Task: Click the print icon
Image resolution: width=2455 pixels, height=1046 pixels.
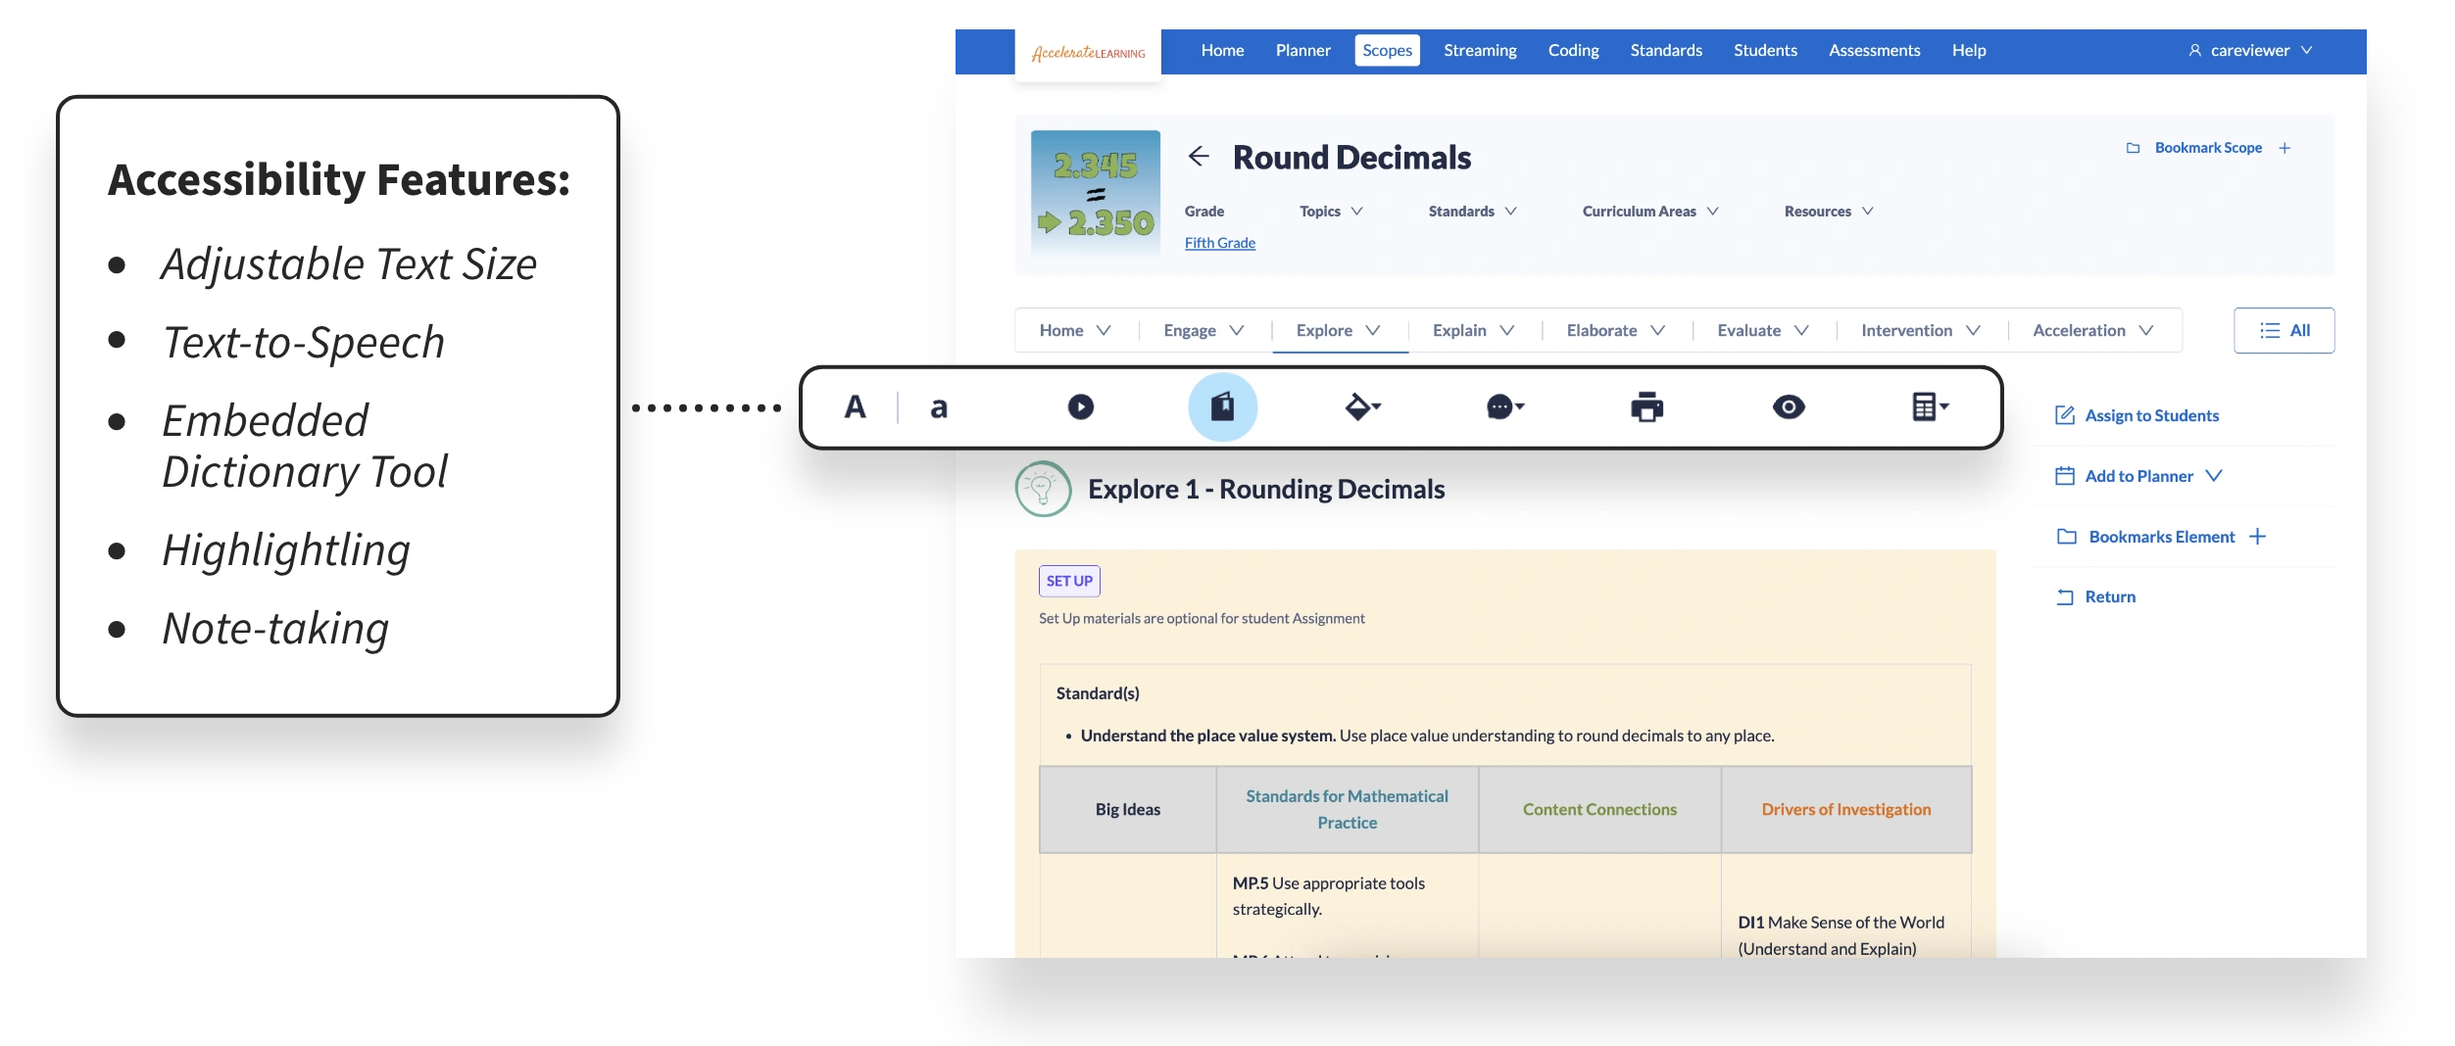Action: point(1646,407)
